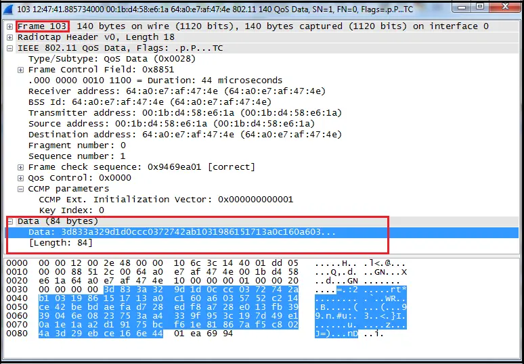Select the highlighted Data: 3d833a32... row
Image resolution: width=524 pixels, height=364 pixels.
[x=262, y=232]
